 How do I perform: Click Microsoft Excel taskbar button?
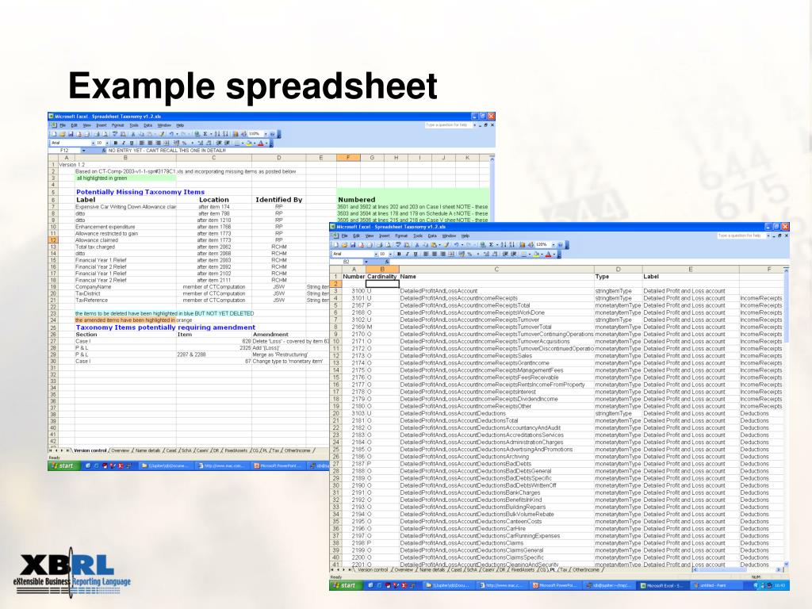click(x=665, y=585)
